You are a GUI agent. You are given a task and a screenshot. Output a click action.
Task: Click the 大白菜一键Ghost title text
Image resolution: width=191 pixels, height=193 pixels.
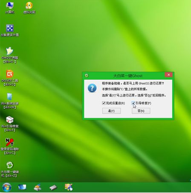128,76
